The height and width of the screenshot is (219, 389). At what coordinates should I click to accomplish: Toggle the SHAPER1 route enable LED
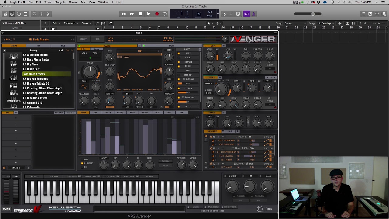(x=179, y=62)
